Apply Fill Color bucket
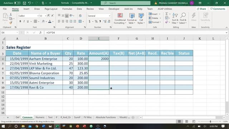 point(43,21)
